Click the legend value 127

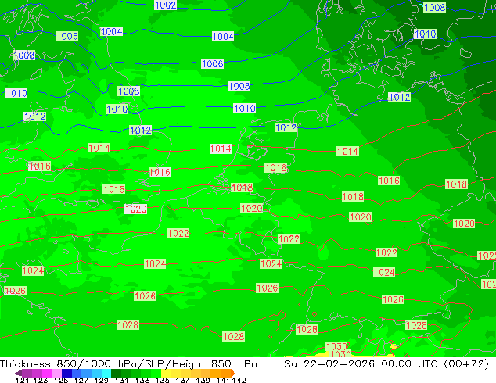pyautogui.click(x=81, y=380)
